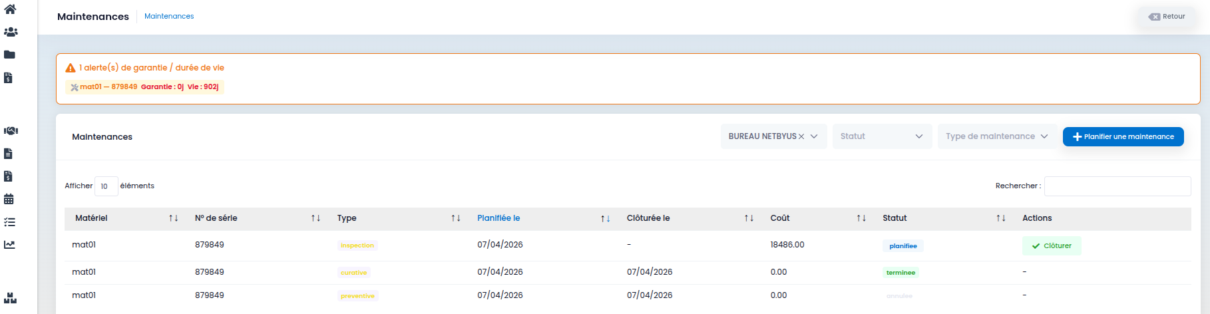Screen dimensions: 1210x314
Task: Open the handshake icon in the sidebar
Action: [11, 131]
